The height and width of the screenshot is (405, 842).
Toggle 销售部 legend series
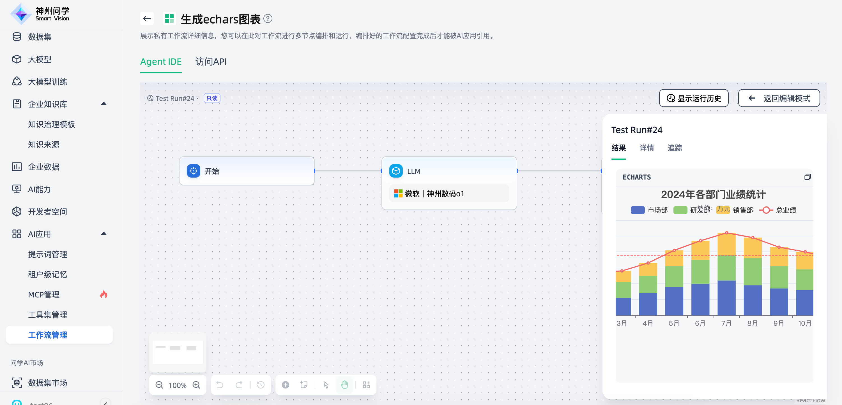(735, 210)
